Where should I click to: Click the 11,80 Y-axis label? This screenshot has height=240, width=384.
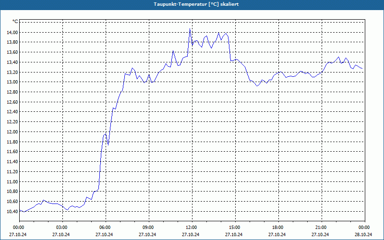click(x=12, y=142)
